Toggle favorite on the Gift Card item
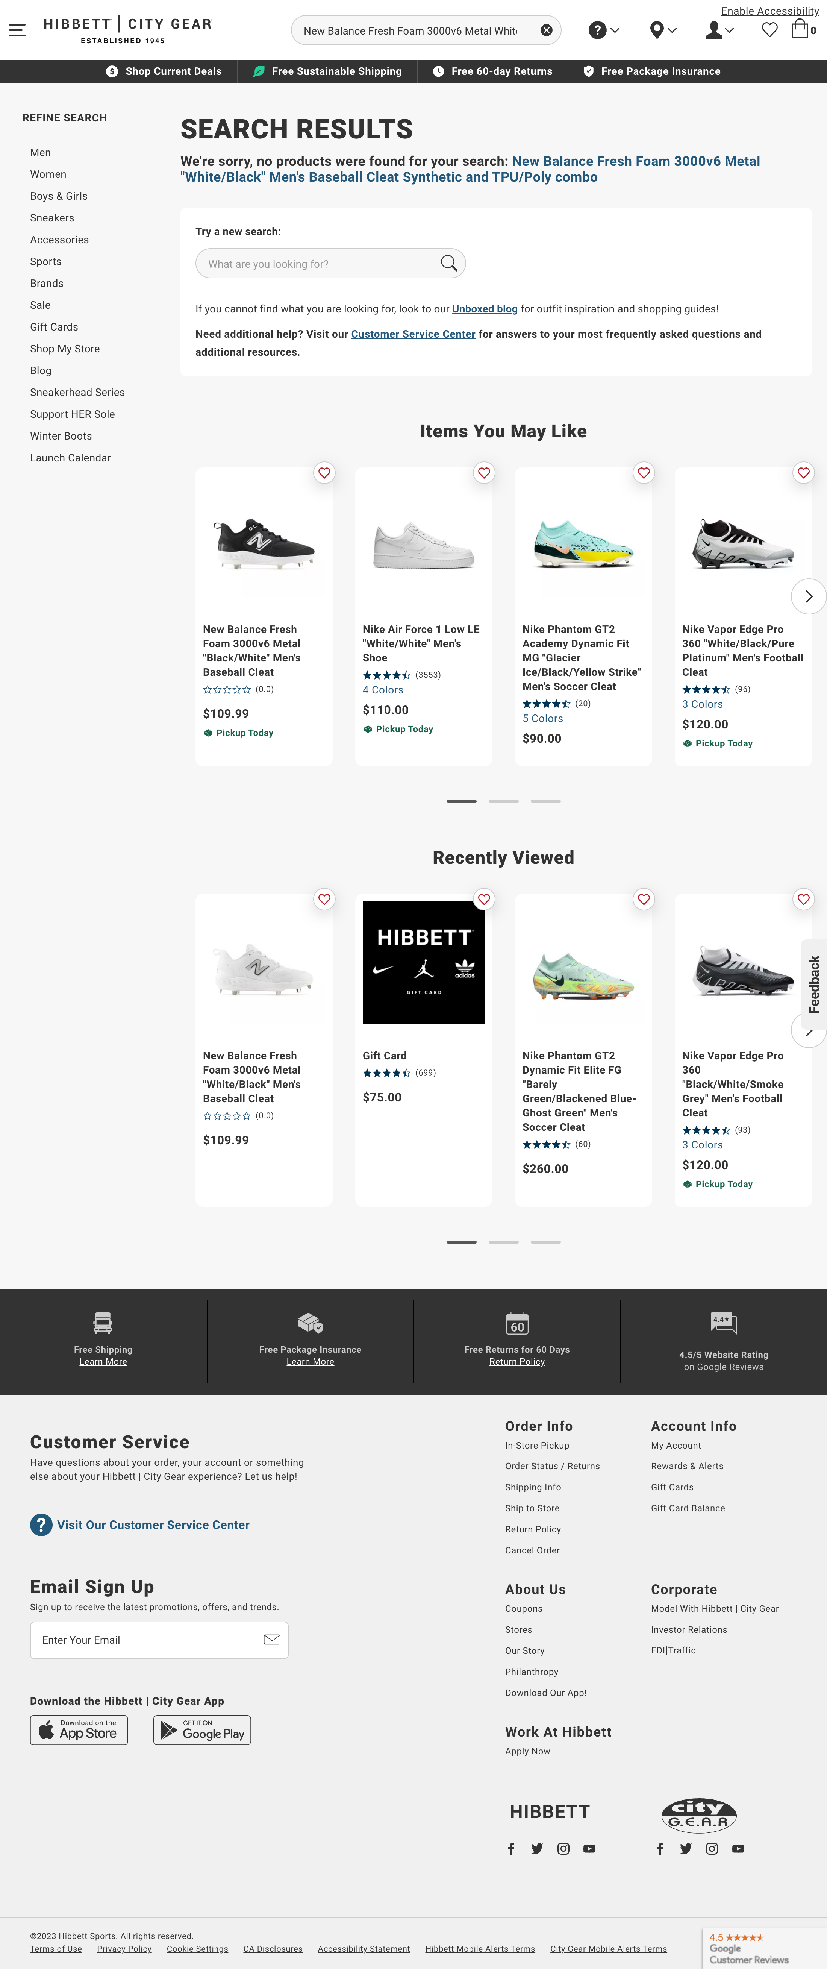The image size is (827, 1969). click(x=484, y=900)
